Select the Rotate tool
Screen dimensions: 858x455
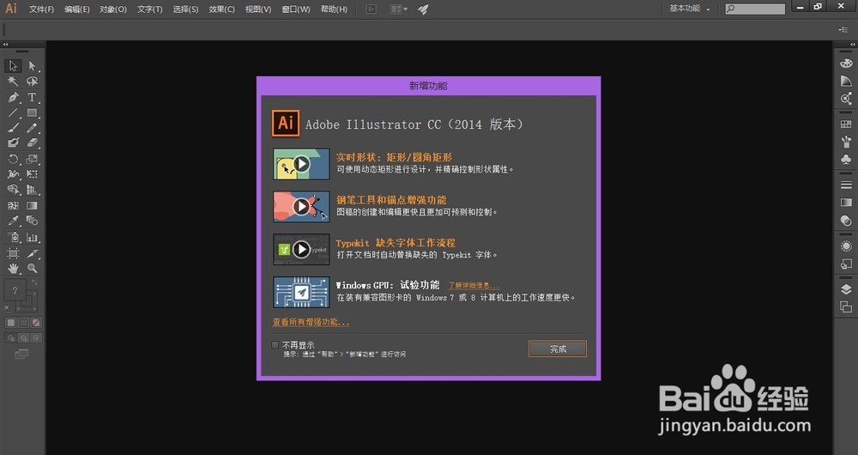click(x=13, y=160)
